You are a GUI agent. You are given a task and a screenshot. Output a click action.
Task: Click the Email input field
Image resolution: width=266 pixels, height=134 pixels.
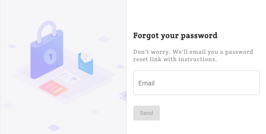coord(196,83)
